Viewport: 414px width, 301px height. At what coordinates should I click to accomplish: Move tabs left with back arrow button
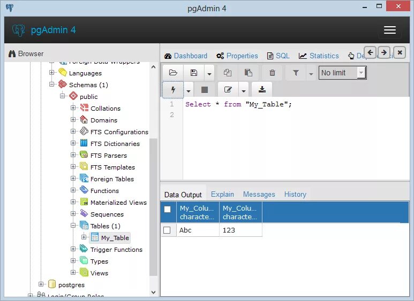[x=370, y=52]
